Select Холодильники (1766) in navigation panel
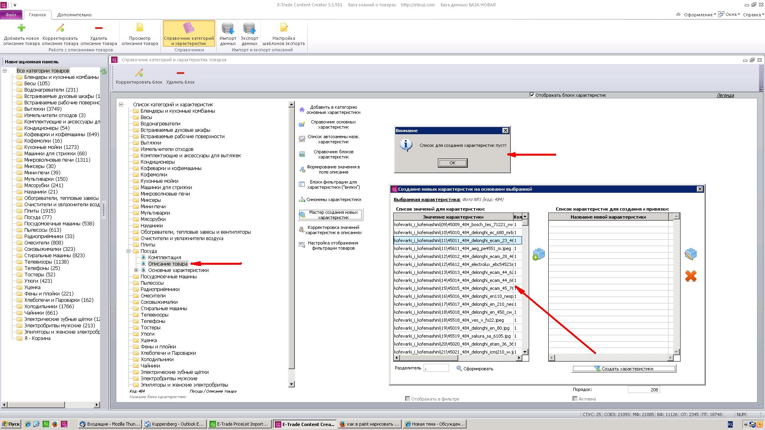Viewport: 765px width, 430px height. point(49,307)
